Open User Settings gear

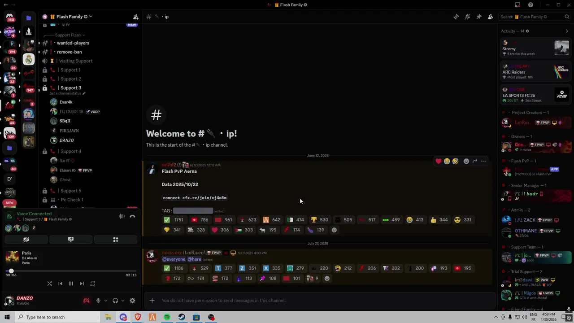click(x=132, y=301)
